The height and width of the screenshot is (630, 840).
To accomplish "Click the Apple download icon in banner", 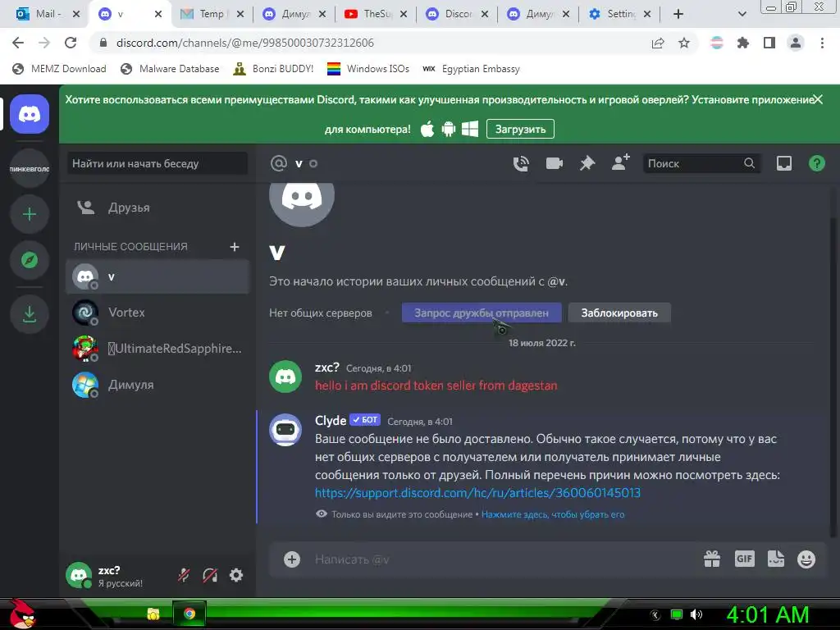I will coord(427,129).
